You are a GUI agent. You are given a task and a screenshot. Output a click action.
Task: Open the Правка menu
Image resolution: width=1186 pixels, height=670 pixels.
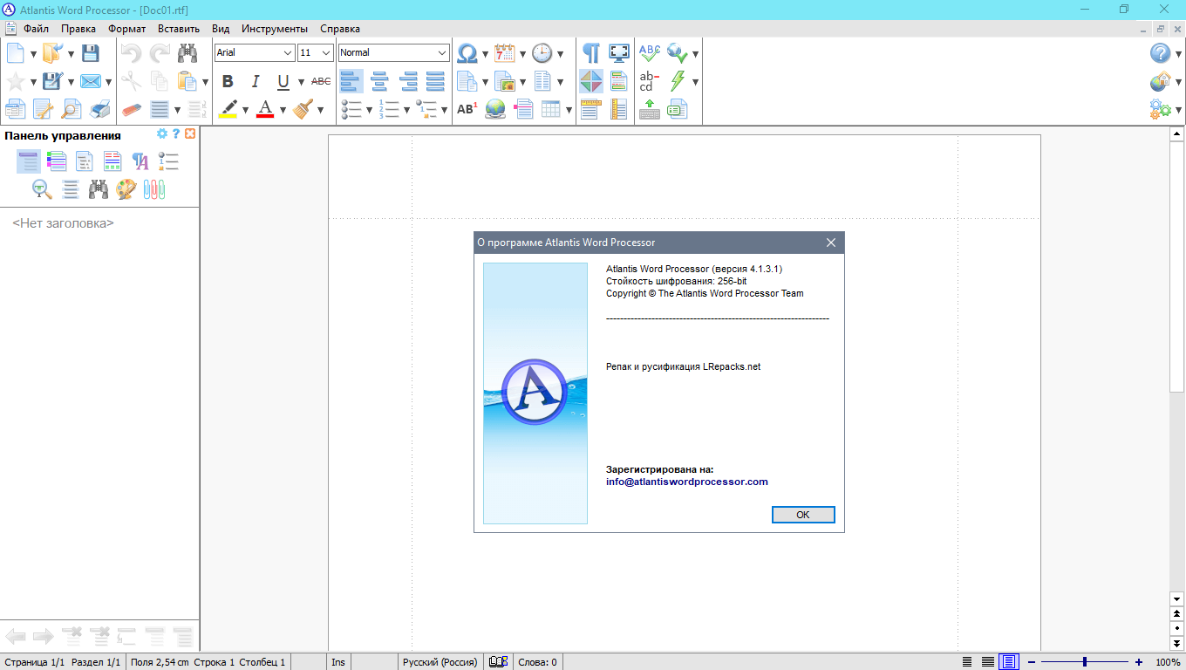click(x=78, y=29)
